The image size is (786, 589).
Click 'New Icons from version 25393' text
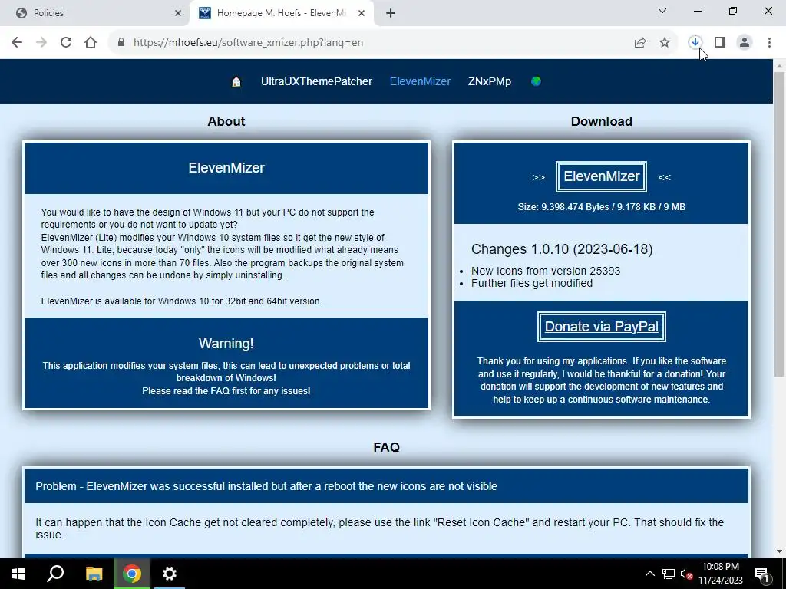point(546,271)
